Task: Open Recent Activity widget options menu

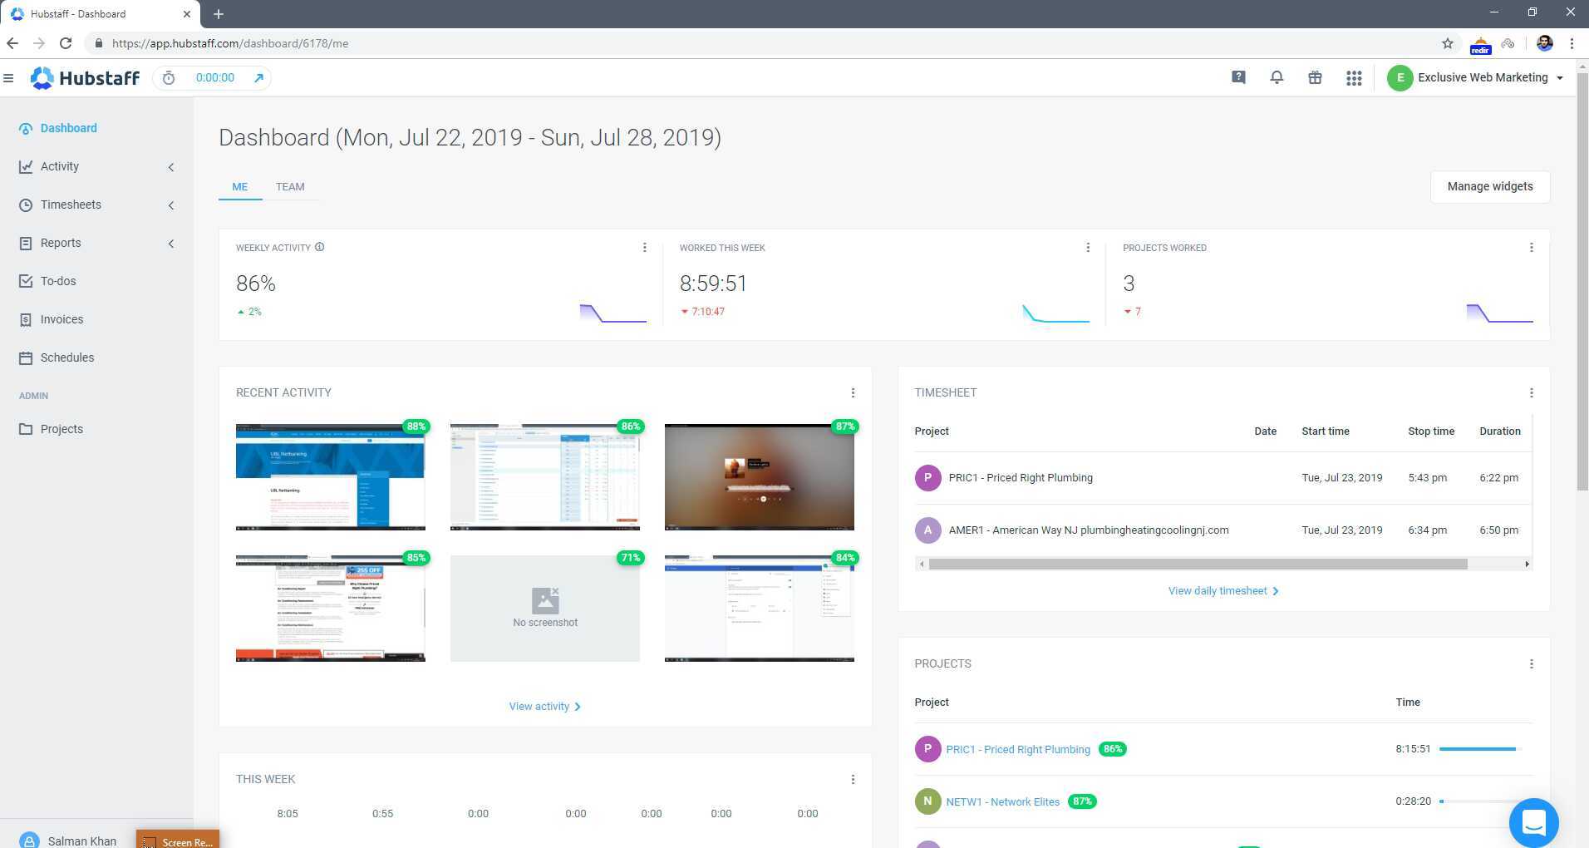Action: 853,392
